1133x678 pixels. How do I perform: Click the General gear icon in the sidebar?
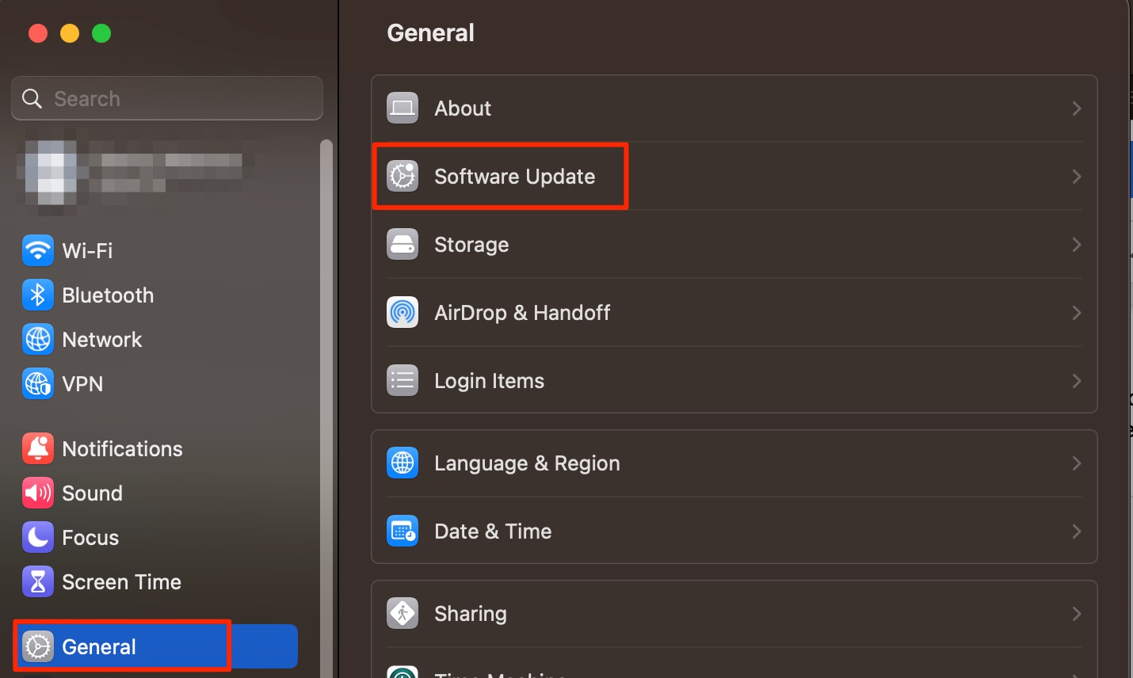[38, 647]
